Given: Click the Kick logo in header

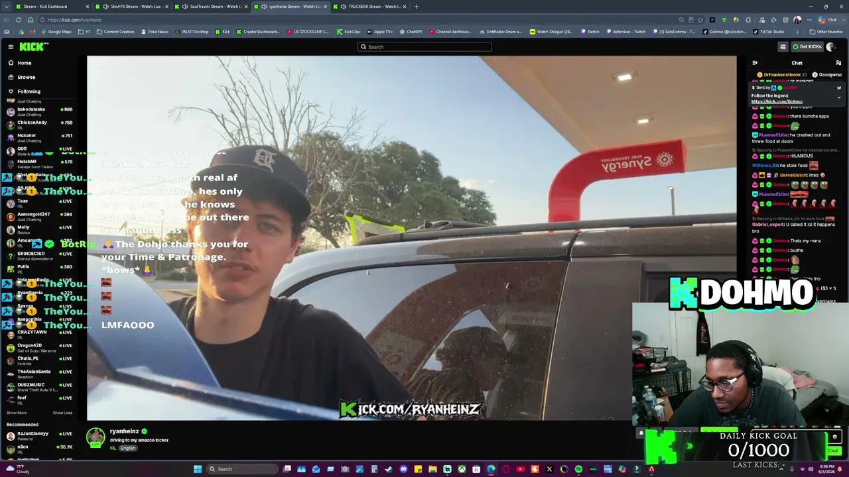Looking at the screenshot, I should point(33,46).
